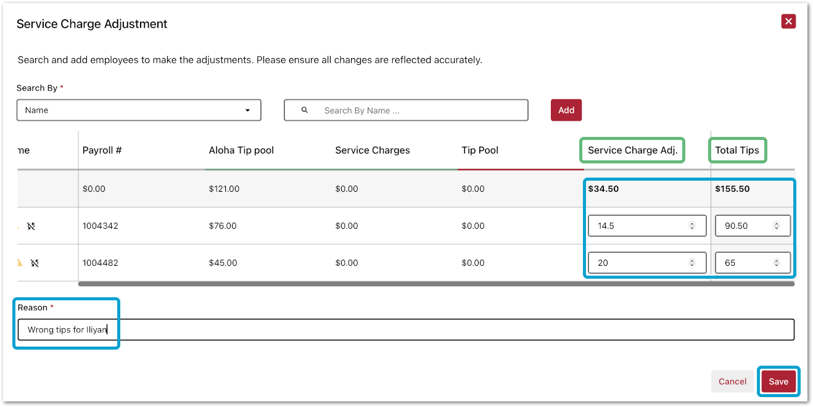The image size is (813, 407).
Task: Close the Service Charge Adjustment dialog
Action: click(x=788, y=22)
